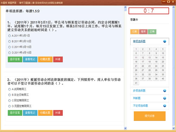Click up arrow of question panel scrollbar
176x132 pixels.
[125, 7]
